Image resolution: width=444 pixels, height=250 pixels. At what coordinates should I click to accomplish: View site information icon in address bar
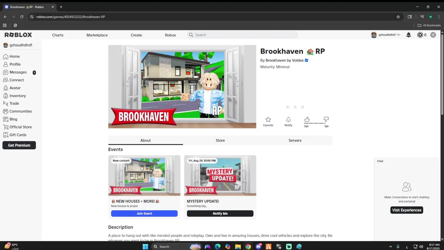pos(32,17)
